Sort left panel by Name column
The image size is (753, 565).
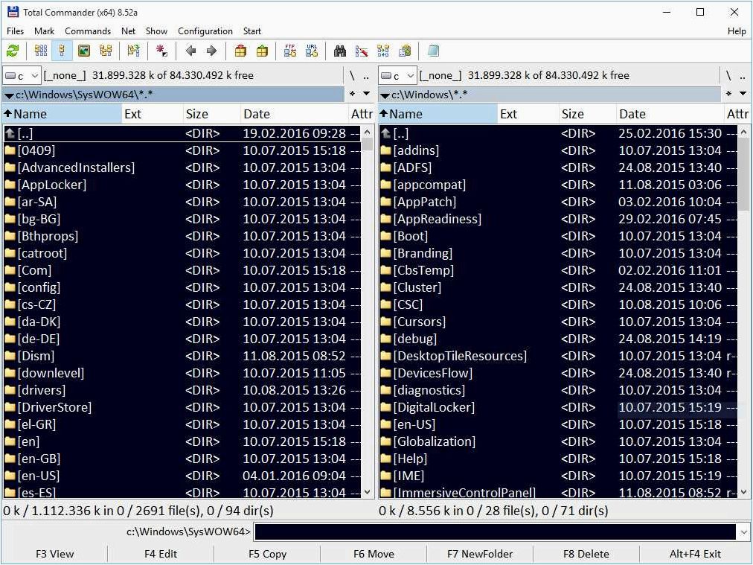click(62, 114)
